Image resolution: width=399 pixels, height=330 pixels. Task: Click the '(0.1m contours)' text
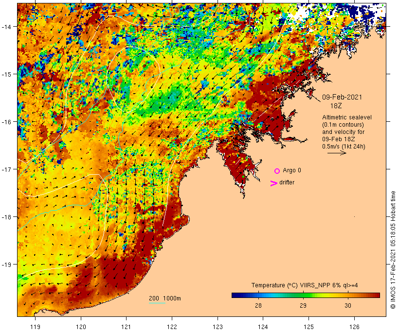(343, 125)
